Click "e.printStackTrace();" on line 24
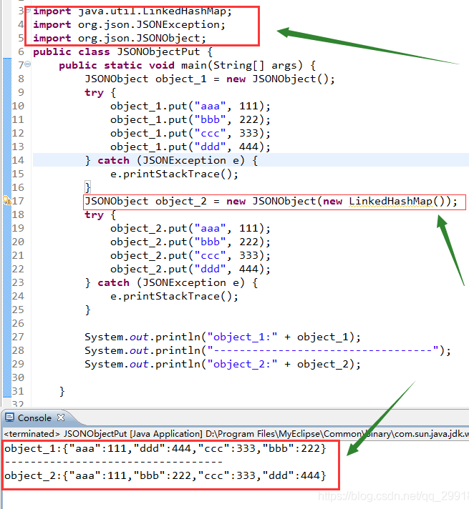Screen dimensions: 469x509 (x=174, y=297)
